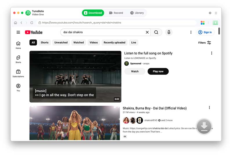Open the sponsored aespa video thumbnail
Image resolution: width=232 pixels, height=155 pixels.
(x=75, y=76)
